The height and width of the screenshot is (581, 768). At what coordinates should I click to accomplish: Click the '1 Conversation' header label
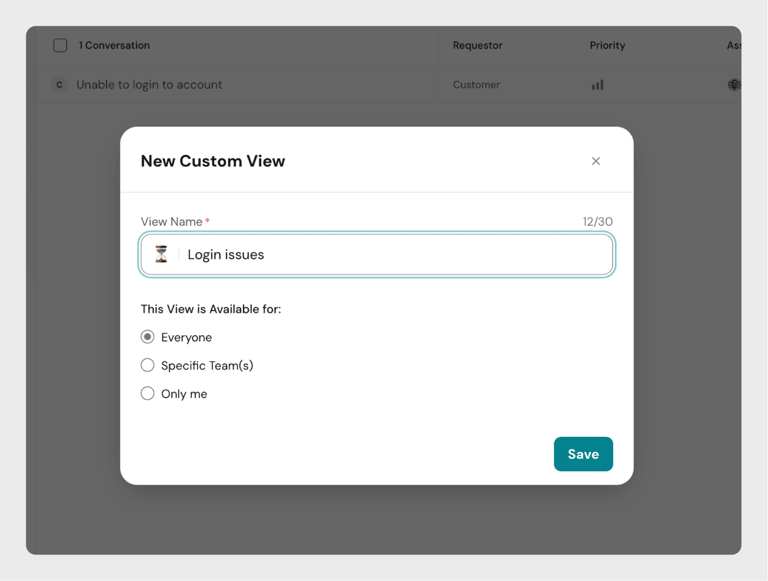coord(114,45)
